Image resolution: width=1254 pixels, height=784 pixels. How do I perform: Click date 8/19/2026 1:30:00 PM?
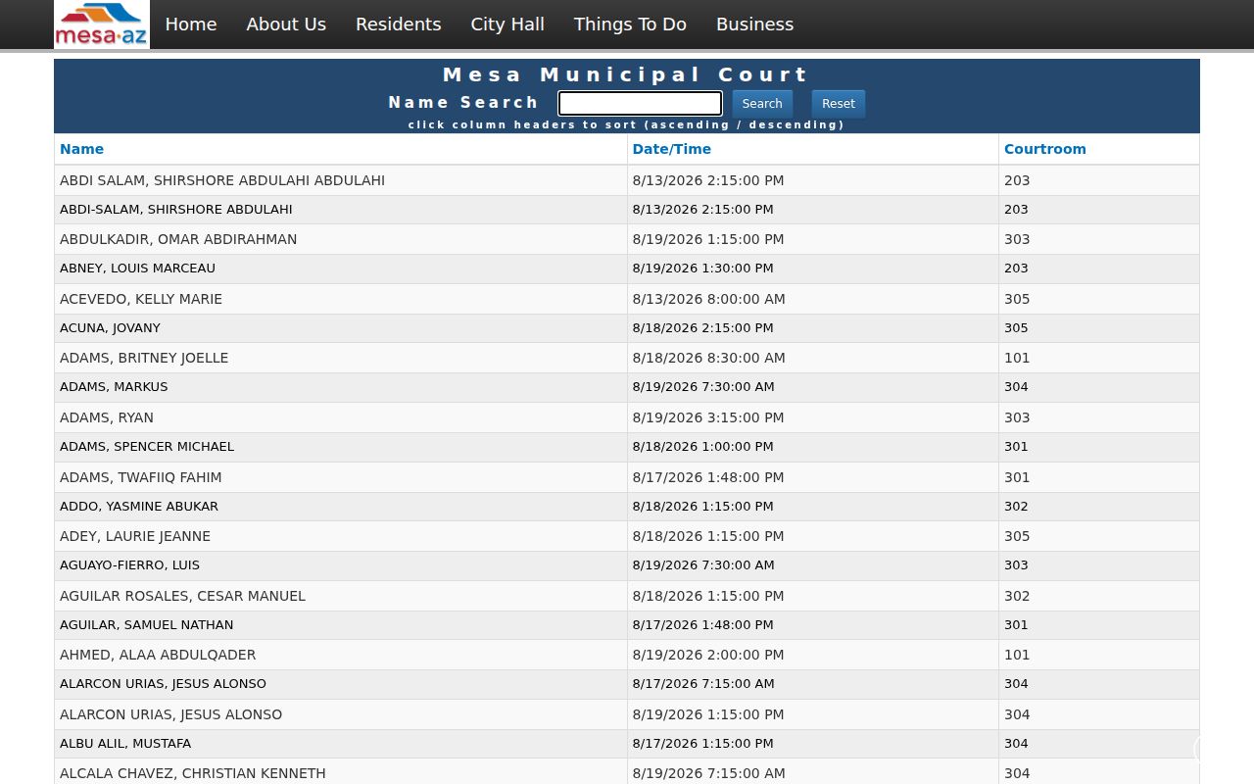tap(703, 269)
